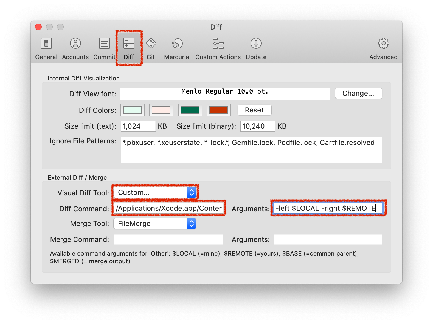
Task: Pick the red-orange diff color swatch
Action: pyautogui.click(x=219, y=110)
